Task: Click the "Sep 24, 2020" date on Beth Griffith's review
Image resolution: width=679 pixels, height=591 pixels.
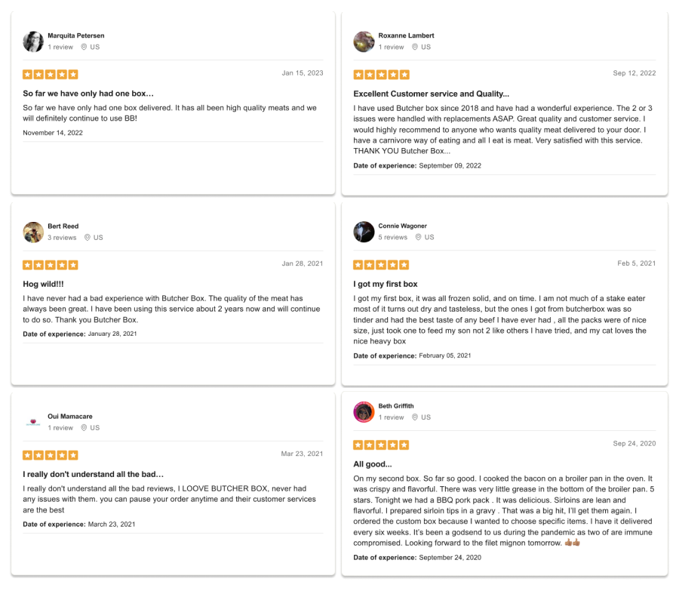Action: click(x=634, y=444)
